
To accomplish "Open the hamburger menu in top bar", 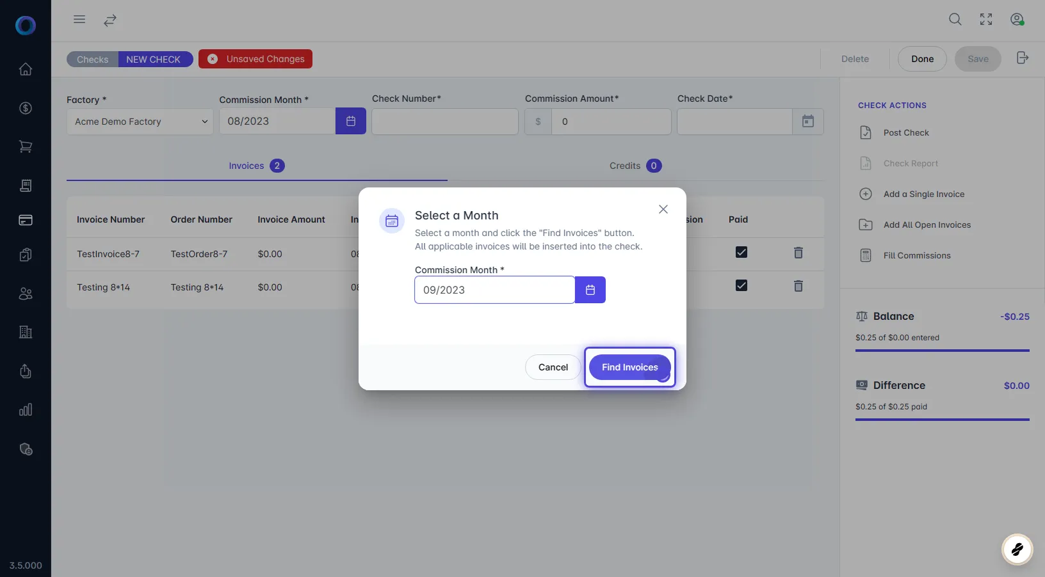I will click(79, 19).
